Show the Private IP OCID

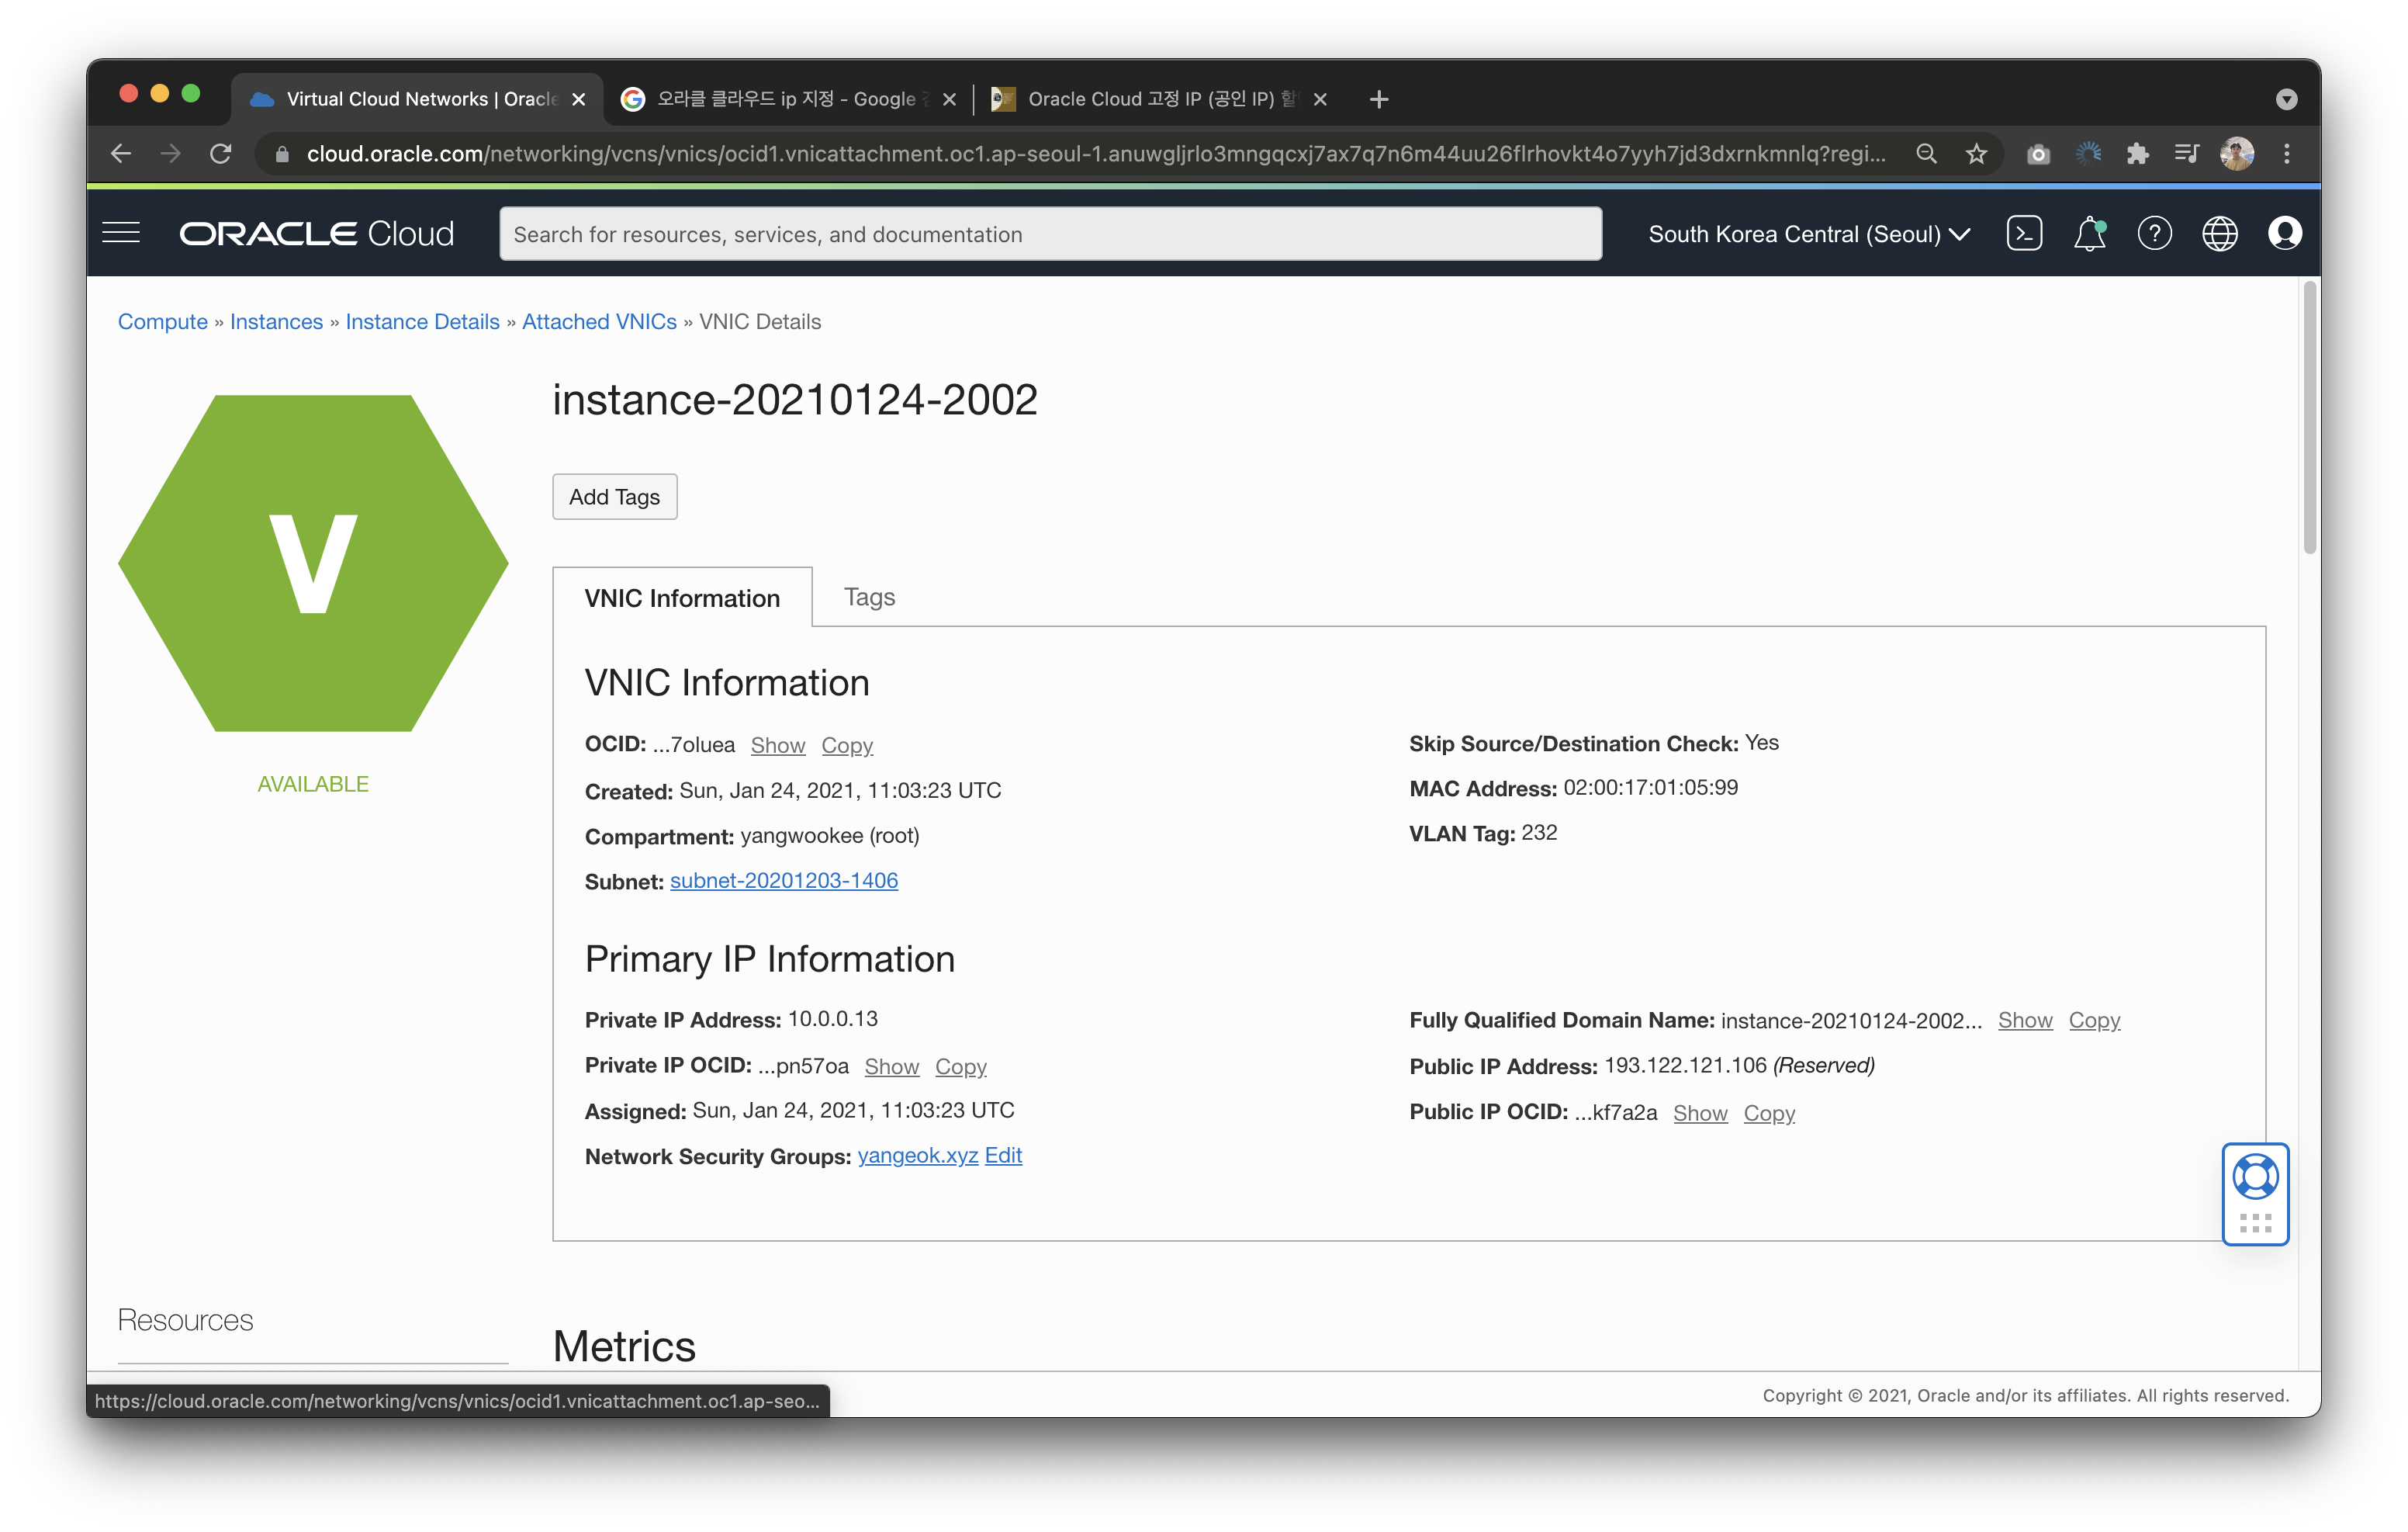click(891, 1066)
